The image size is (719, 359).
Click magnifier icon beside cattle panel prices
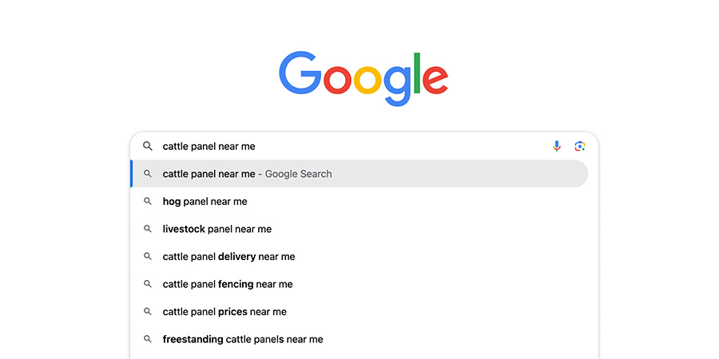[x=148, y=311]
